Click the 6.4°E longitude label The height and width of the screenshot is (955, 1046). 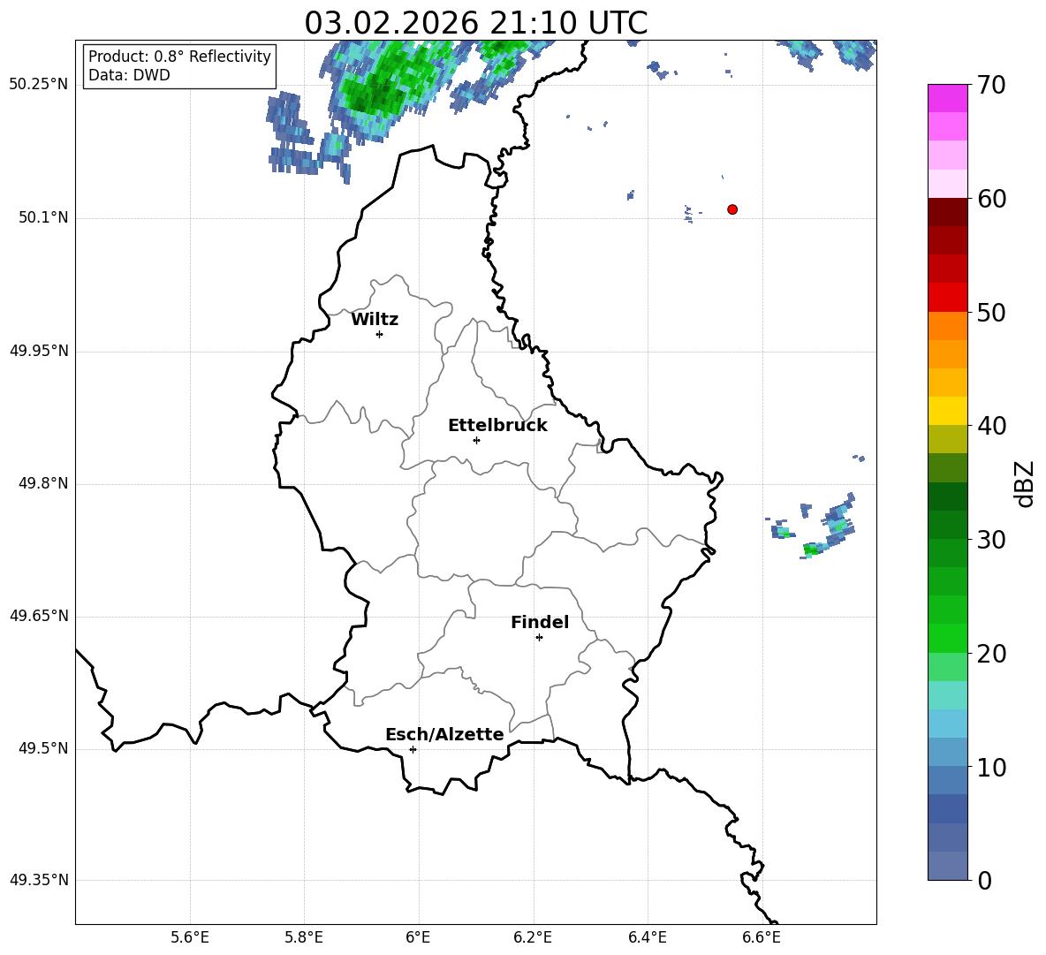point(647,937)
